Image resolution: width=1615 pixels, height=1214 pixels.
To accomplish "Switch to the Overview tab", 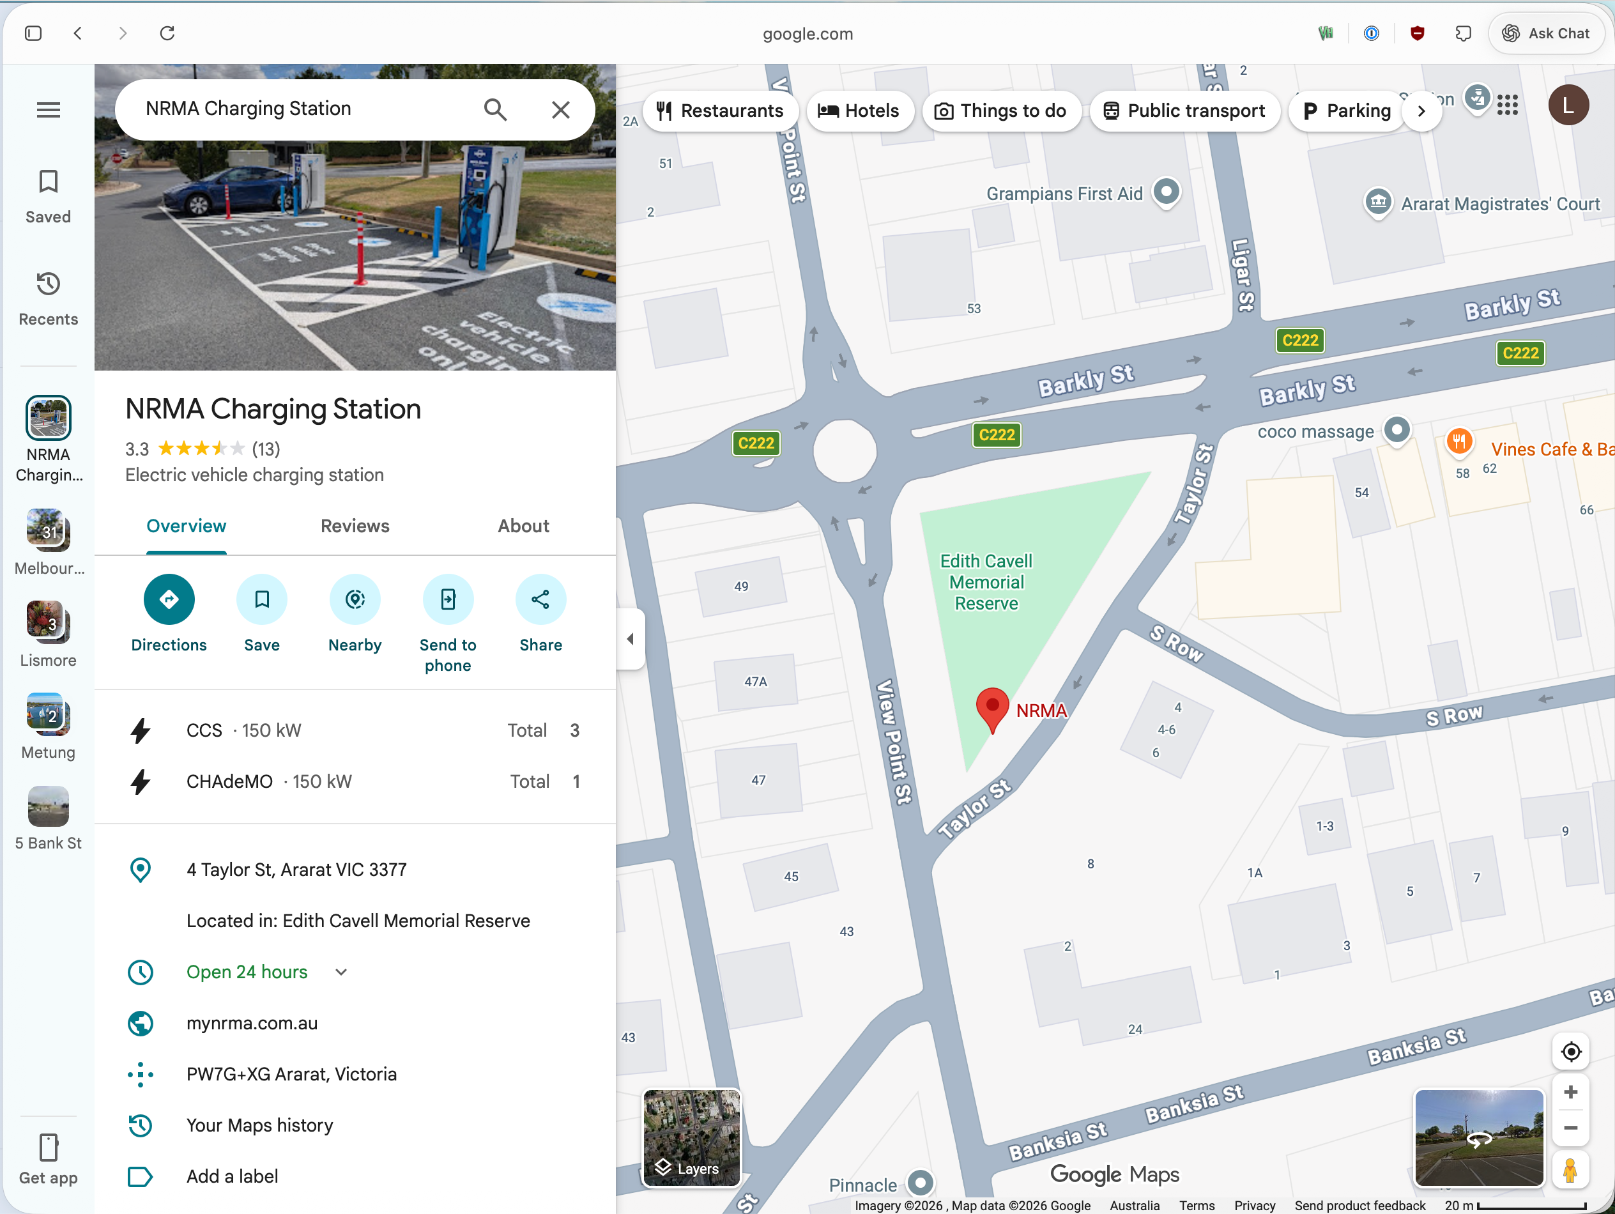I will click(186, 526).
